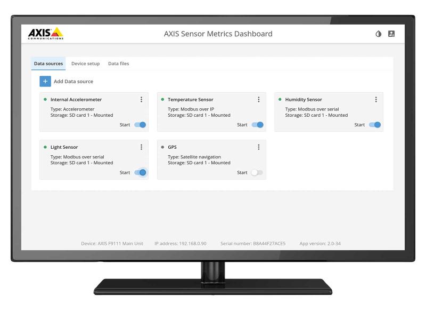Open the account settings icon
Viewport: 426px width, 320px height.
pyautogui.click(x=392, y=34)
